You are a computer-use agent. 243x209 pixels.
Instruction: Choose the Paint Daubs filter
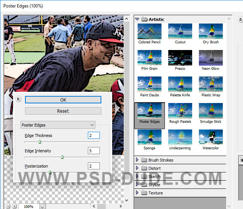pos(150,84)
